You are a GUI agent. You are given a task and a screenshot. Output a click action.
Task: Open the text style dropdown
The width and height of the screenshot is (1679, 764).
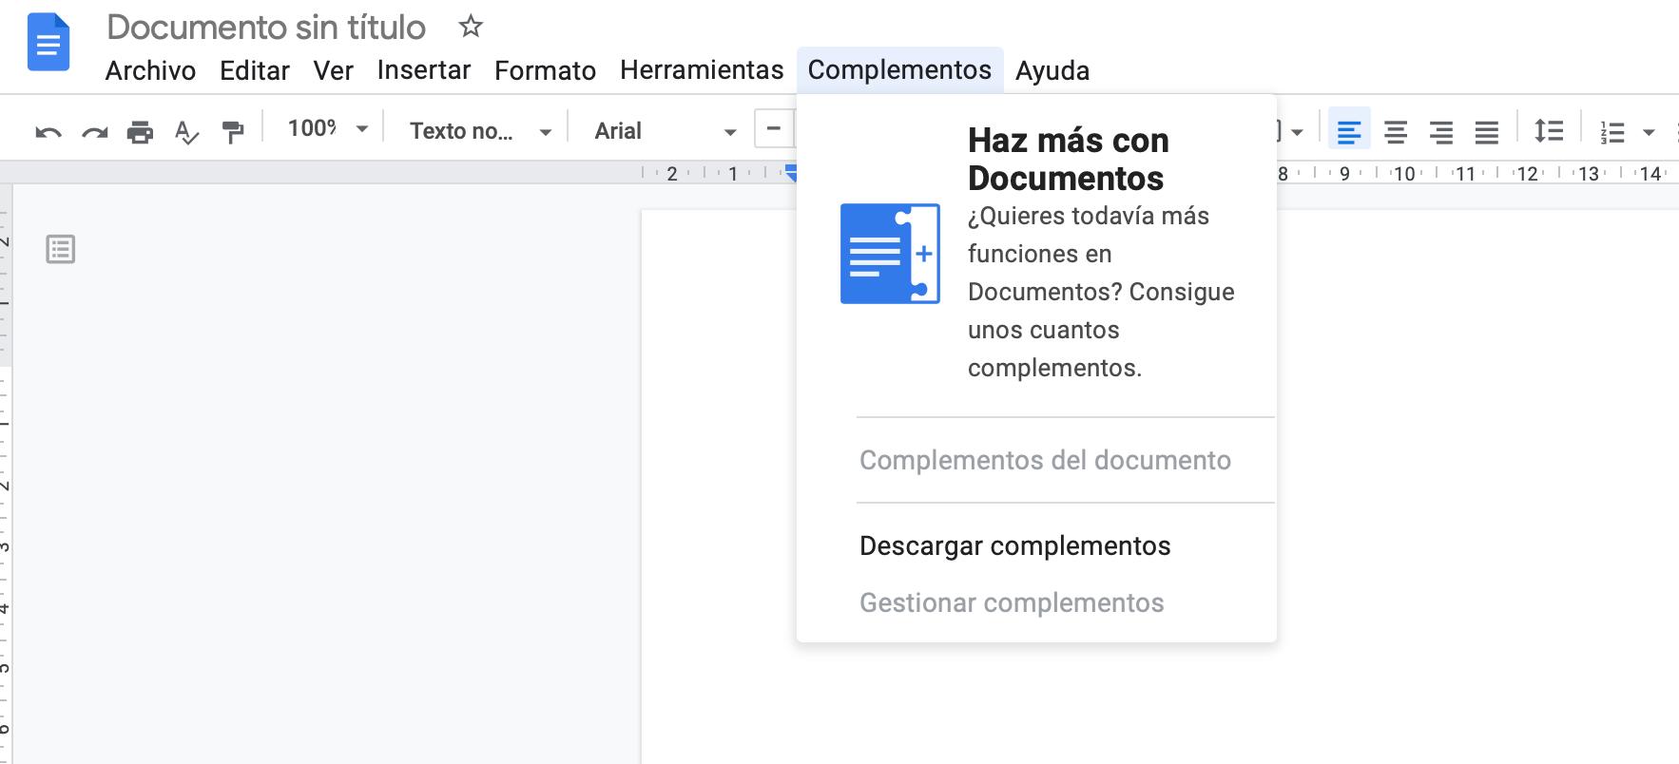(x=479, y=131)
